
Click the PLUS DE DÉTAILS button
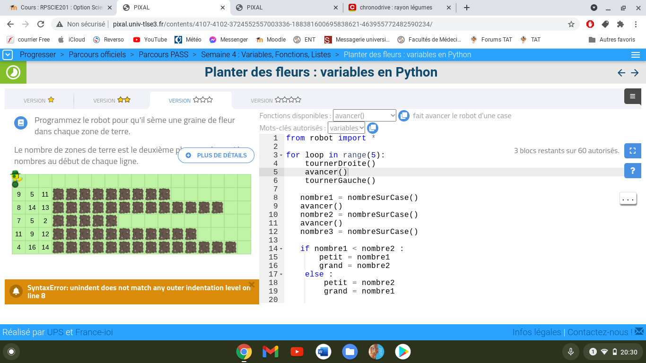click(x=216, y=156)
